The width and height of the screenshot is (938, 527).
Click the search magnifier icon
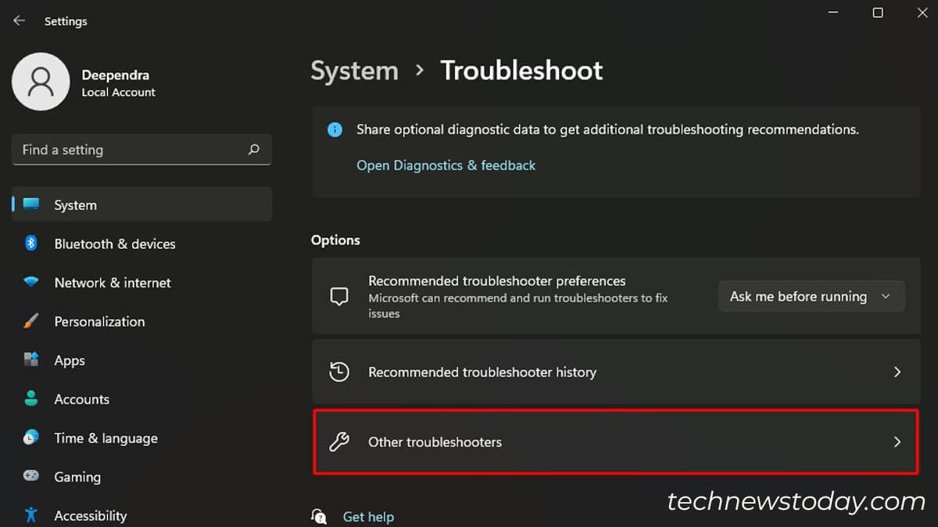pyautogui.click(x=253, y=149)
